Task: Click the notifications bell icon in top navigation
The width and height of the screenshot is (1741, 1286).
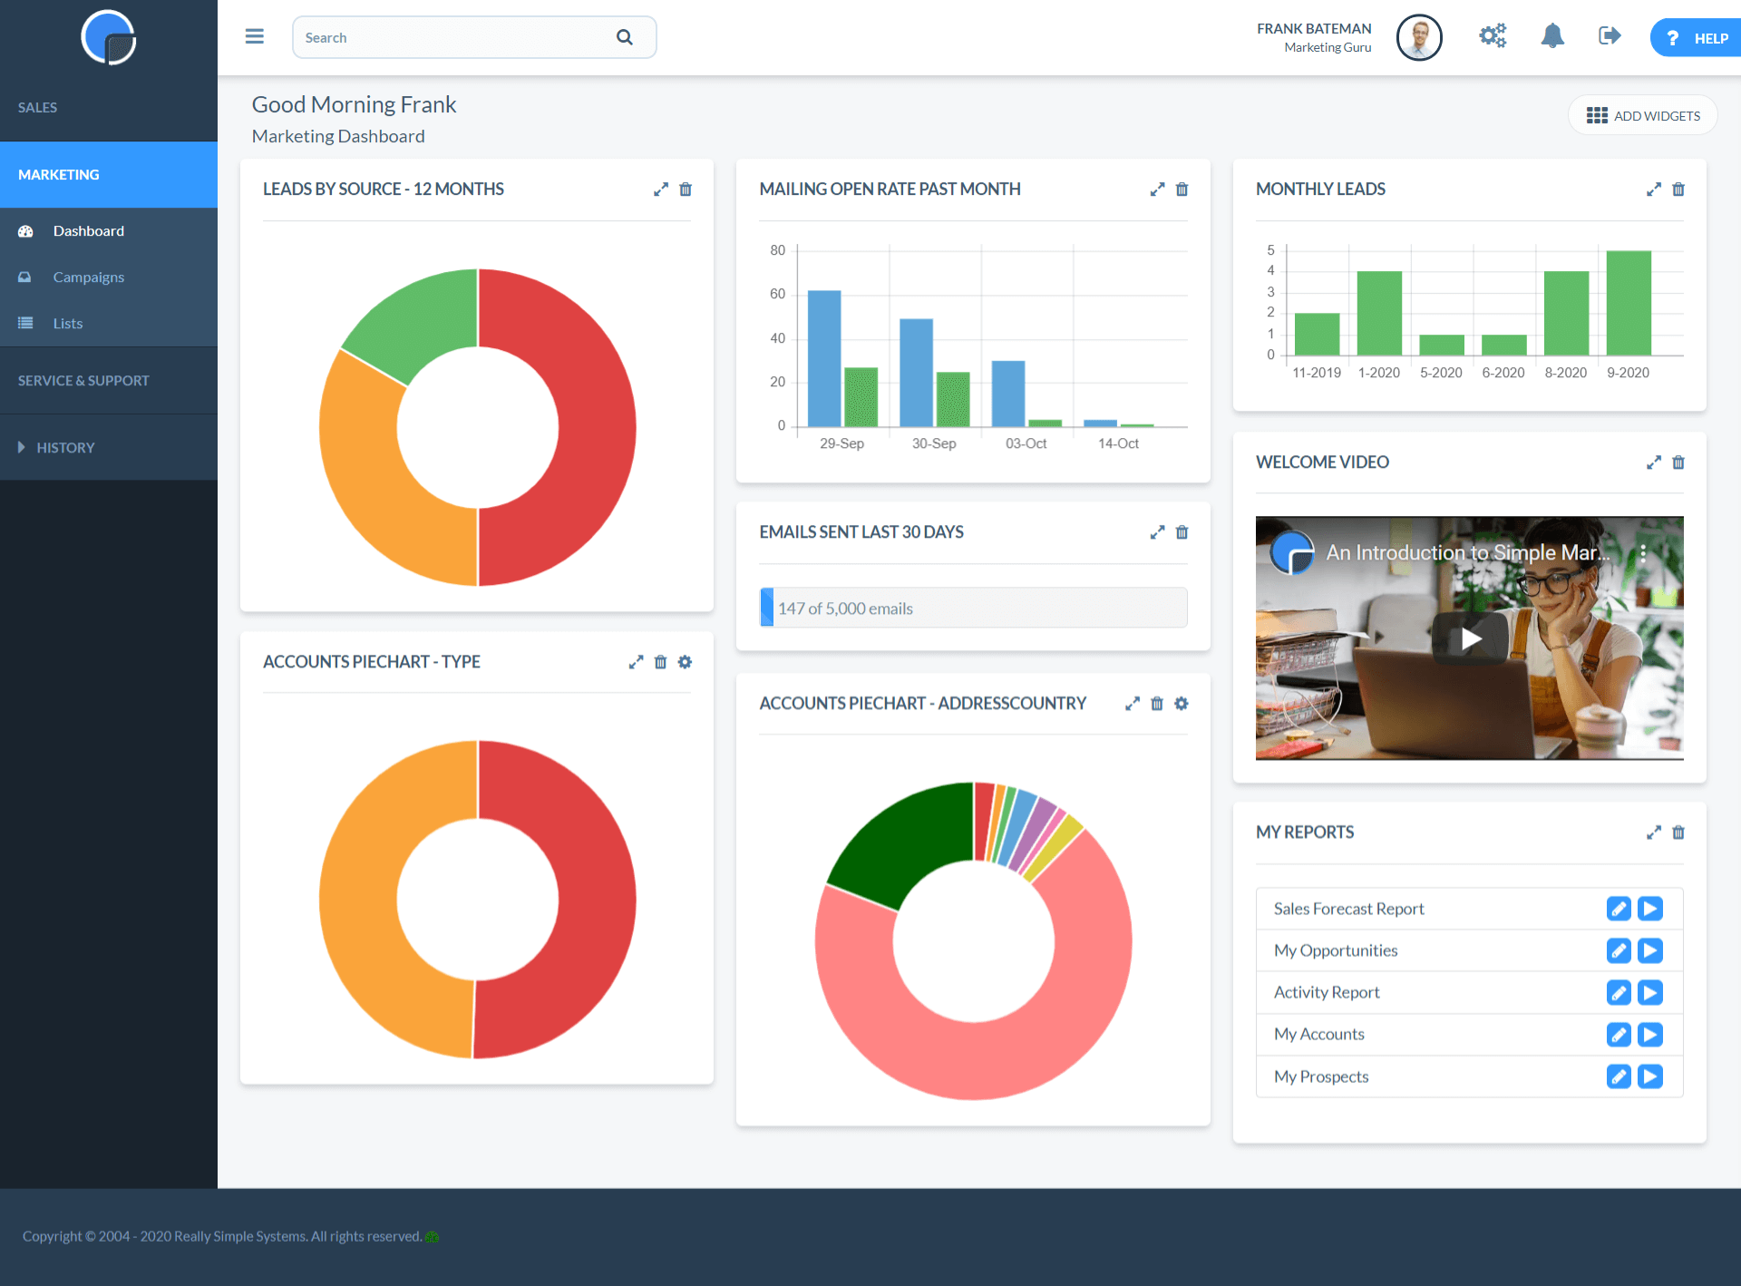Action: click(1551, 36)
